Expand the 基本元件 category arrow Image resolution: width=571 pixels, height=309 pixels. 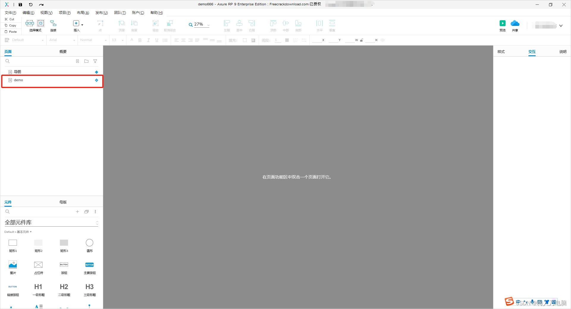pyautogui.click(x=31, y=232)
